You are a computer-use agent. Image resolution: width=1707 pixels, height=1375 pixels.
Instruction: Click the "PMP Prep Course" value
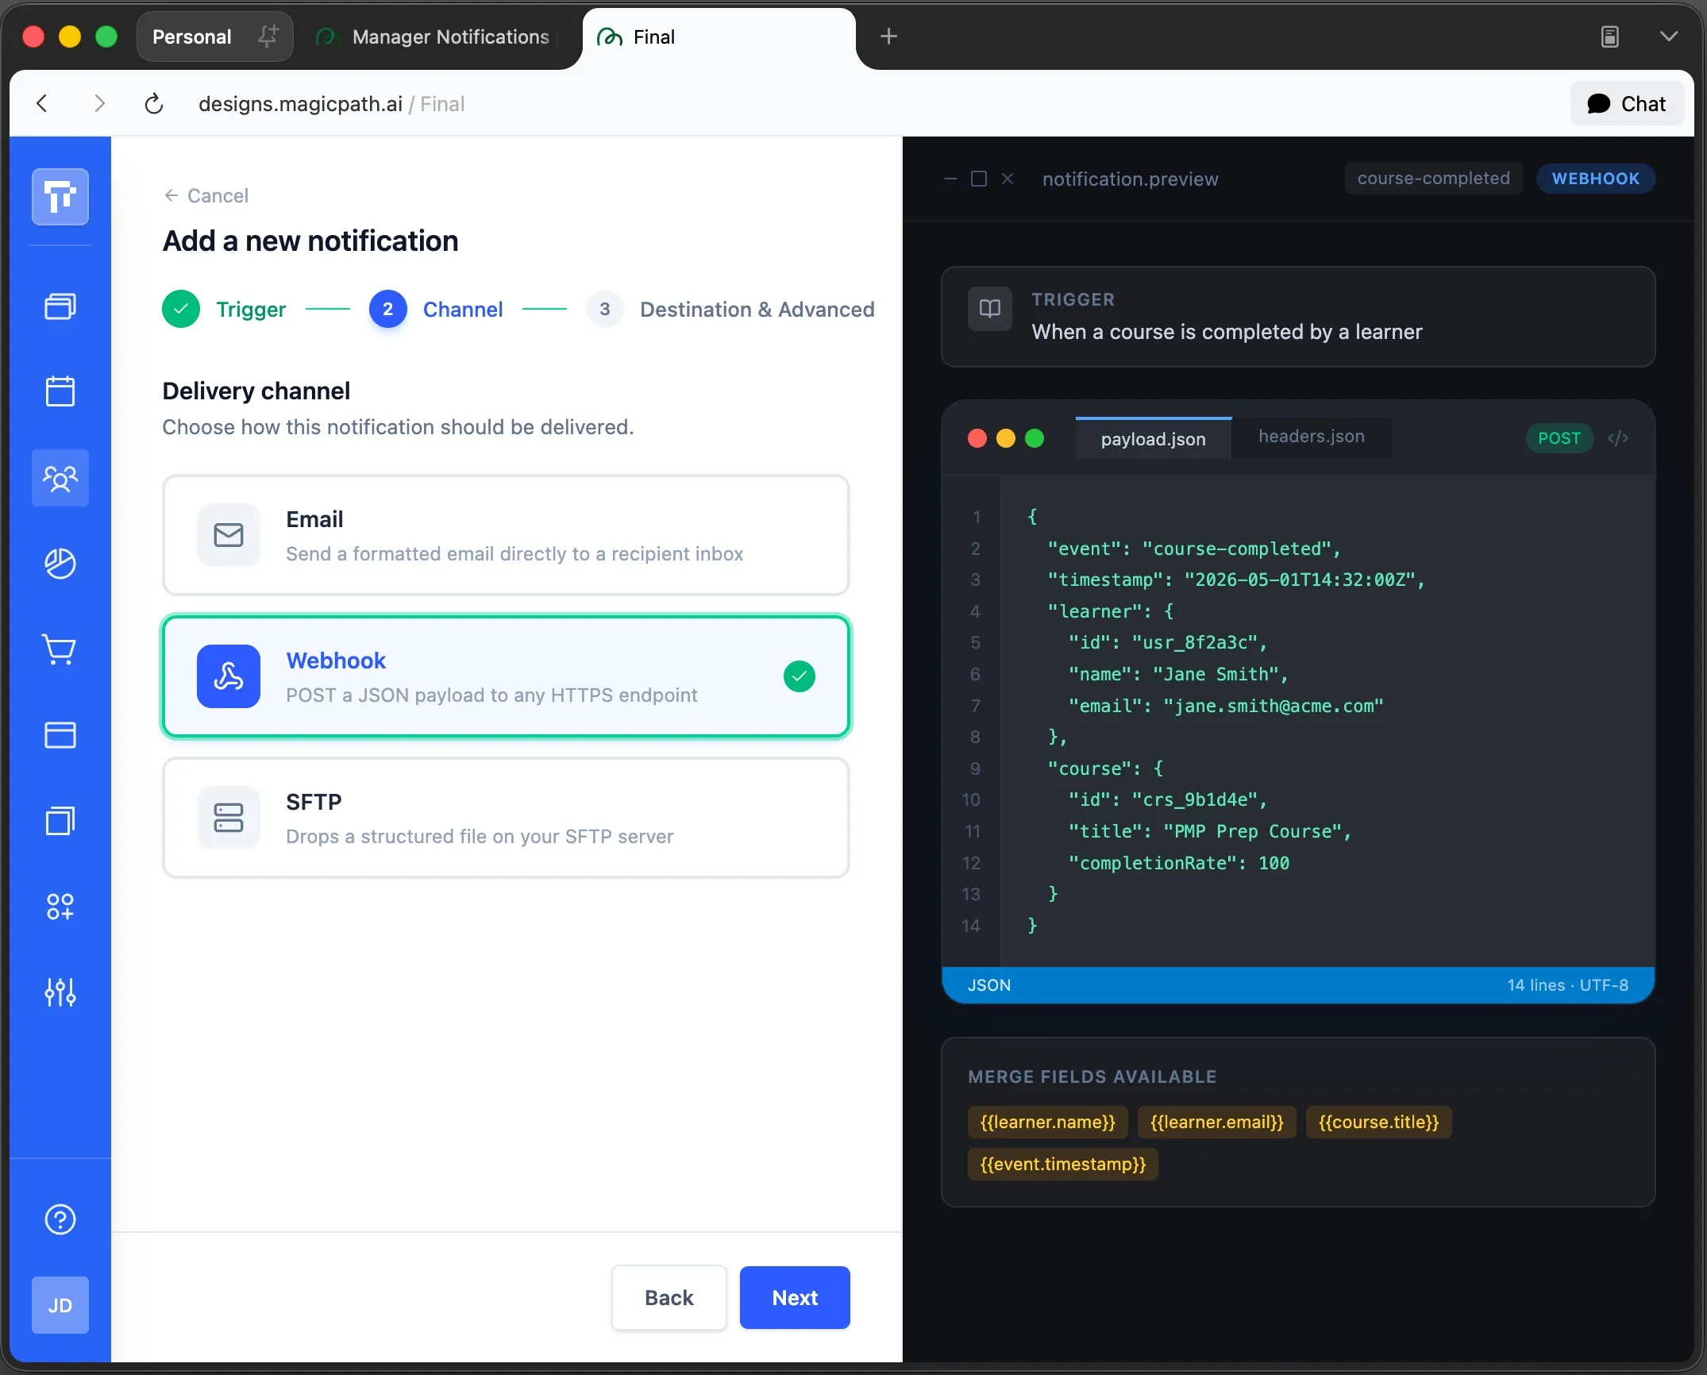[1252, 831]
